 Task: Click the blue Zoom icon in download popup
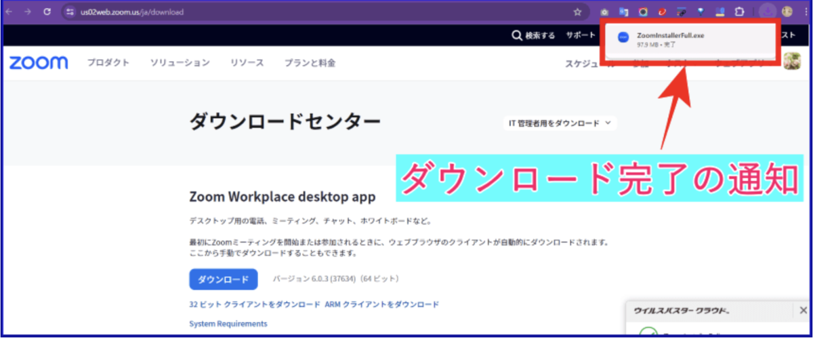coord(624,38)
